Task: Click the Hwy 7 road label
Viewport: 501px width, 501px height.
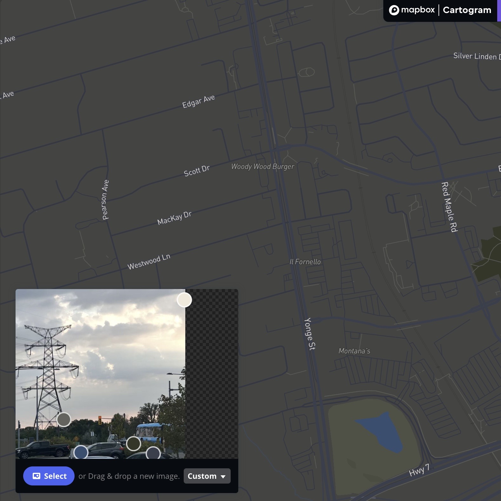Action: pos(419,470)
